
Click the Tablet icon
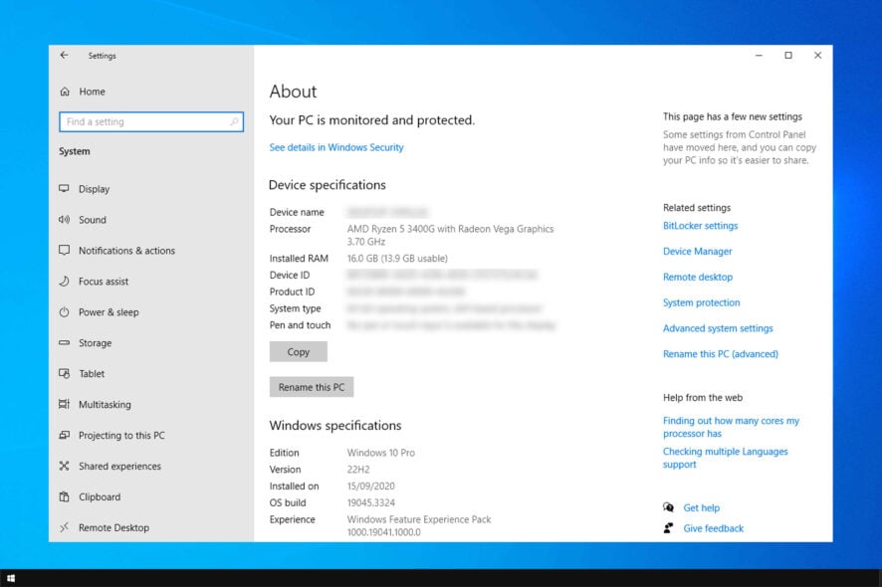click(x=64, y=373)
